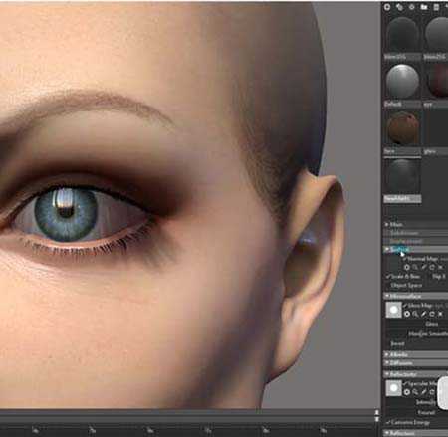Click the gear icon in materials toolbar

(x=411, y=7)
